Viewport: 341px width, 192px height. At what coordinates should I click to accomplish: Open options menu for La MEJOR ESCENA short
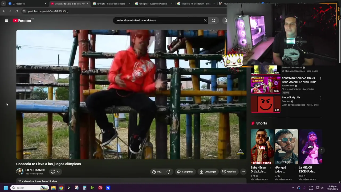[x=319, y=169]
